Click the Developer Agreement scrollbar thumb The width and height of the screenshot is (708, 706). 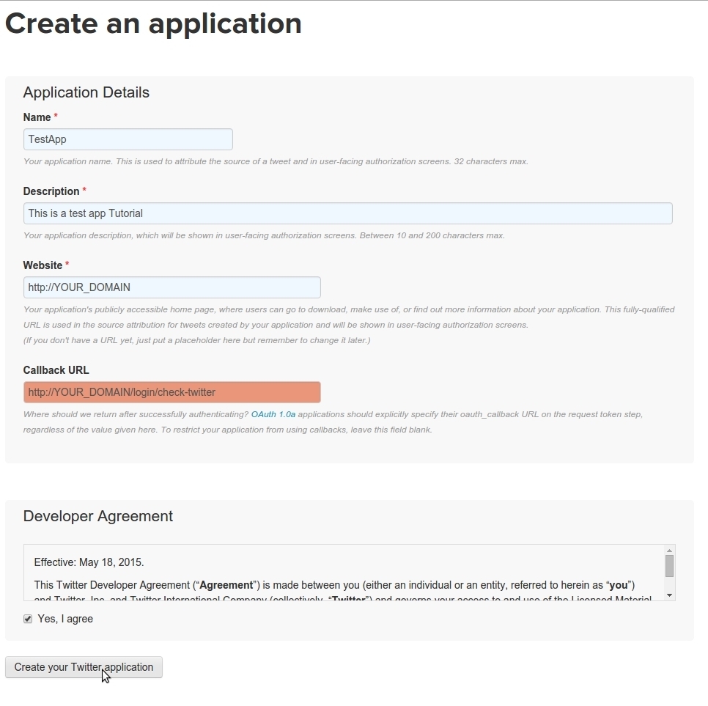click(x=669, y=566)
